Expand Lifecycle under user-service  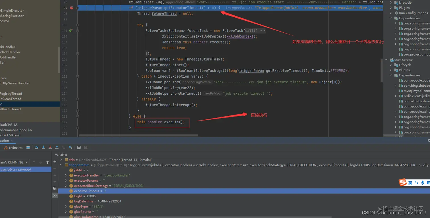pos(391,65)
